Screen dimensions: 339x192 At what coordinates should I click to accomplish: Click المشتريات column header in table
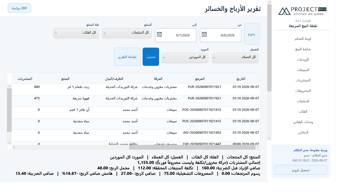pos(25,79)
